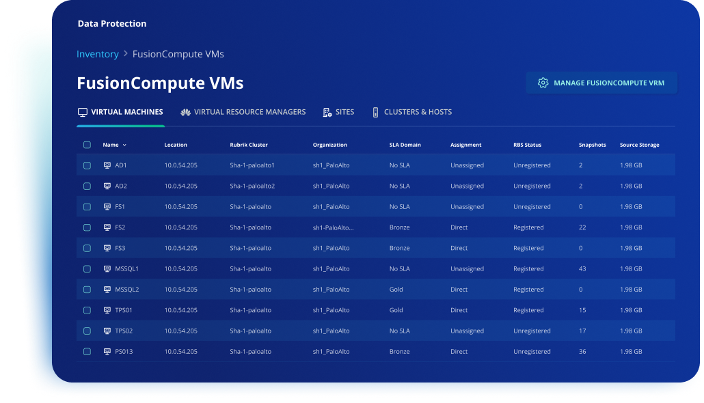704x403 pixels.
Task: Click snapshot count 36 in PS013 row
Action: [x=582, y=351]
